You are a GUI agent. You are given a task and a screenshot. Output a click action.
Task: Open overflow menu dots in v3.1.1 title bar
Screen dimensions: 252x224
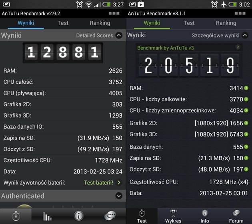point(240,13)
